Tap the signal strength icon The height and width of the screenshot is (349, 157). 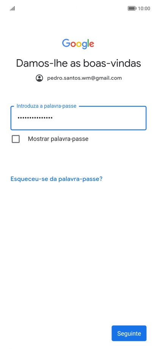pyautogui.click(x=13, y=8)
